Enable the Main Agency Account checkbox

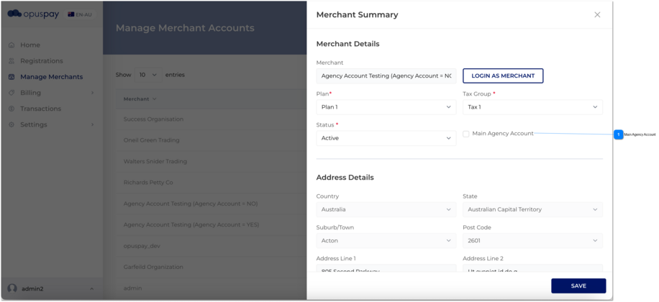tap(466, 134)
